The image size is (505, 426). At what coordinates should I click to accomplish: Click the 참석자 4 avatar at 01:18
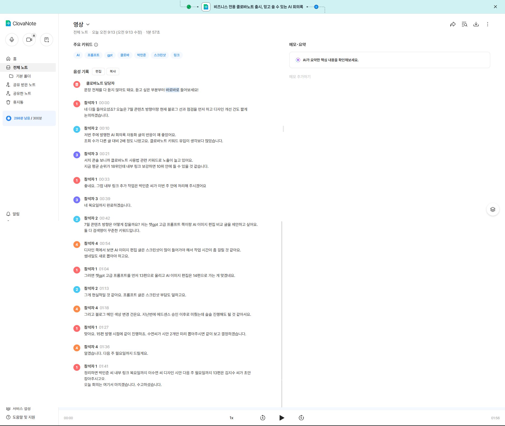(77, 309)
